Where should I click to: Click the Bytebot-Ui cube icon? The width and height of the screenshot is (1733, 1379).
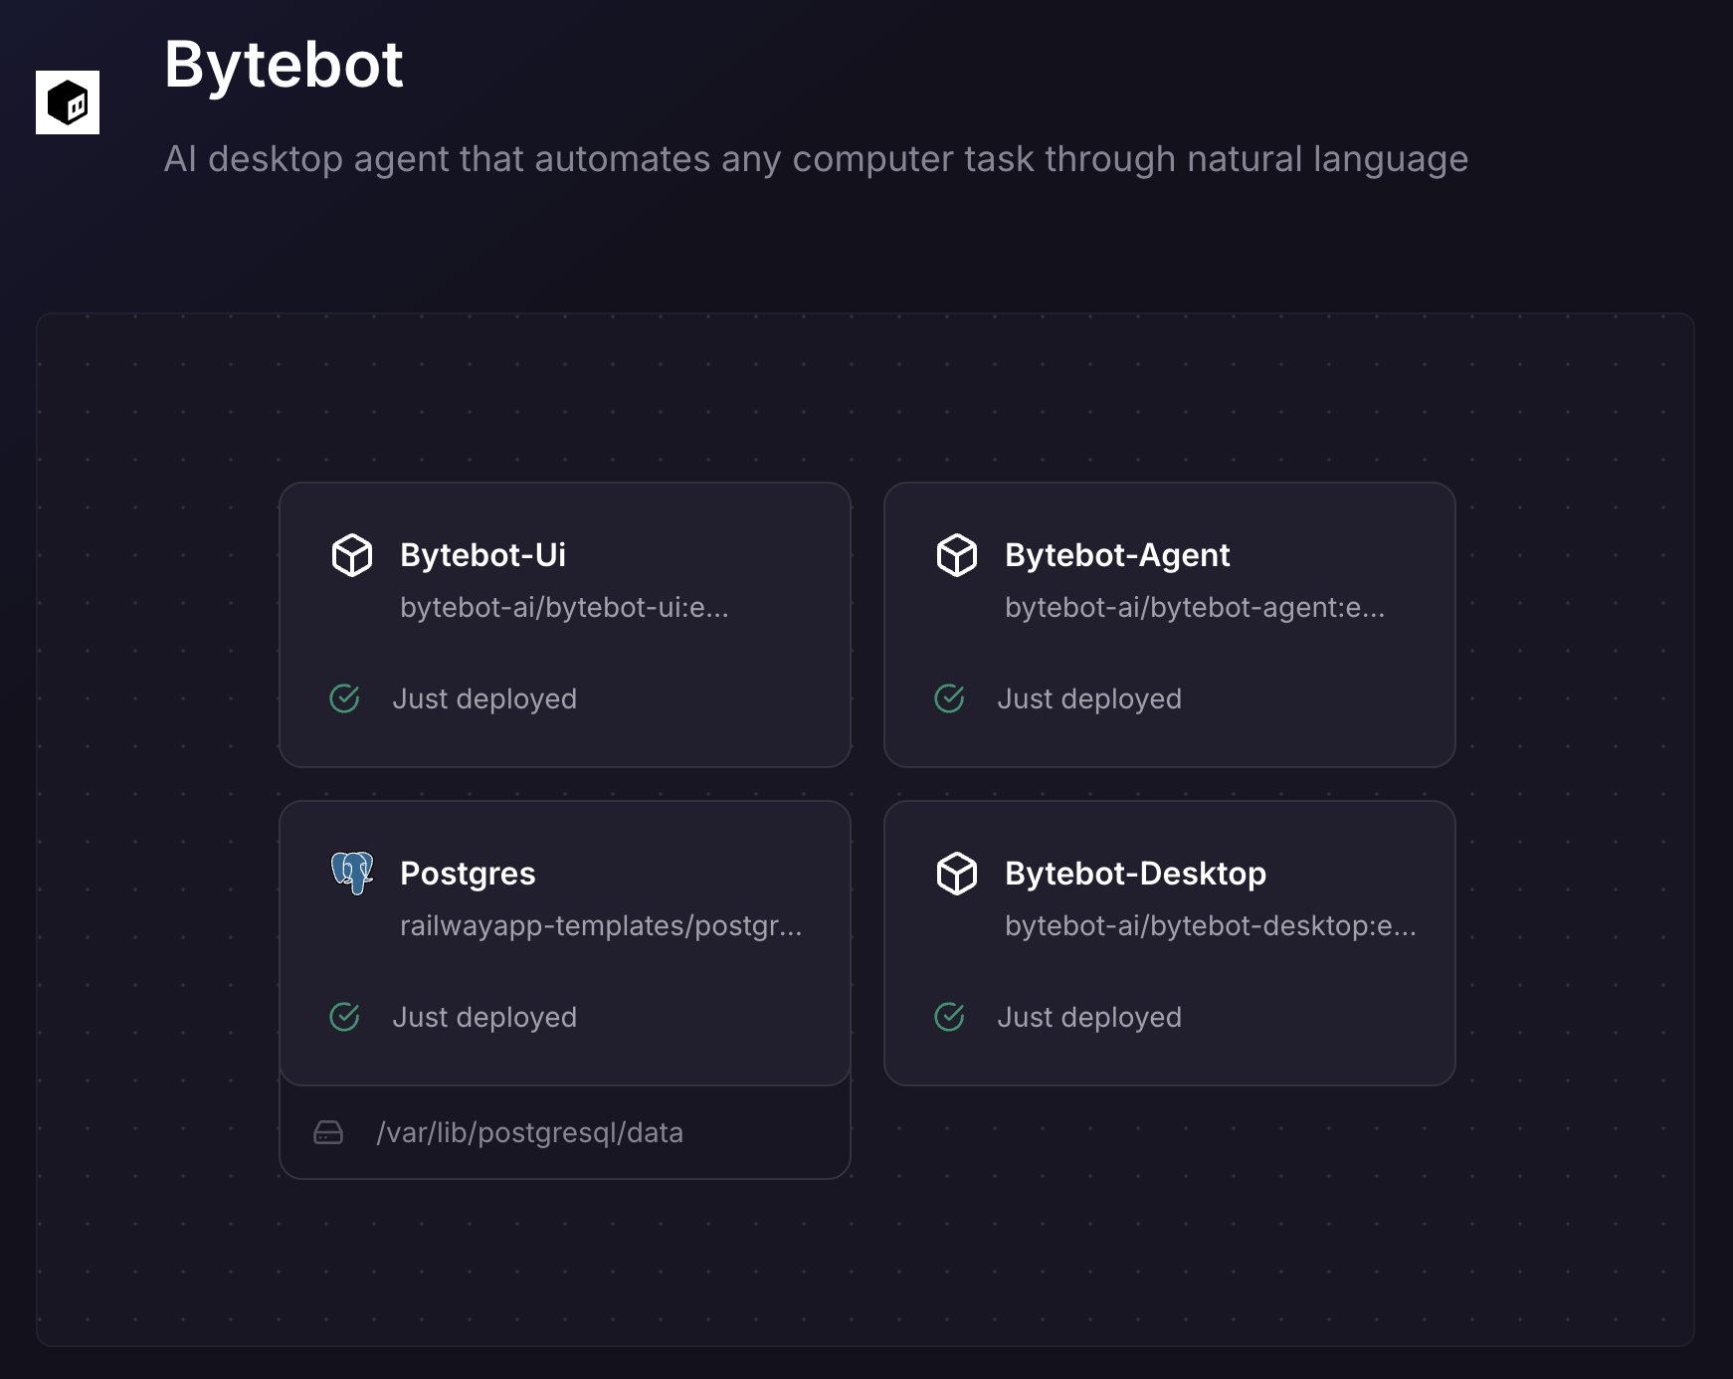pyautogui.click(x=351, y=555)
